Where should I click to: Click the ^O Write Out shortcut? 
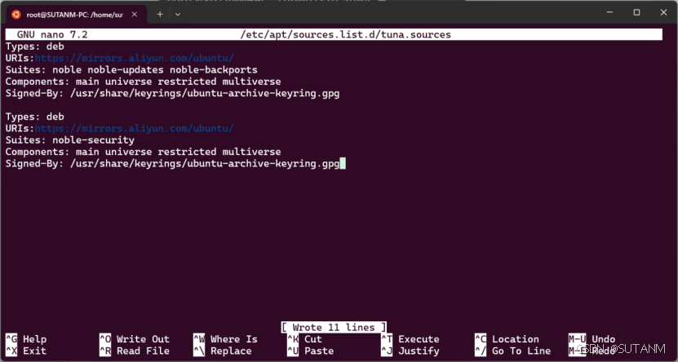135,339
